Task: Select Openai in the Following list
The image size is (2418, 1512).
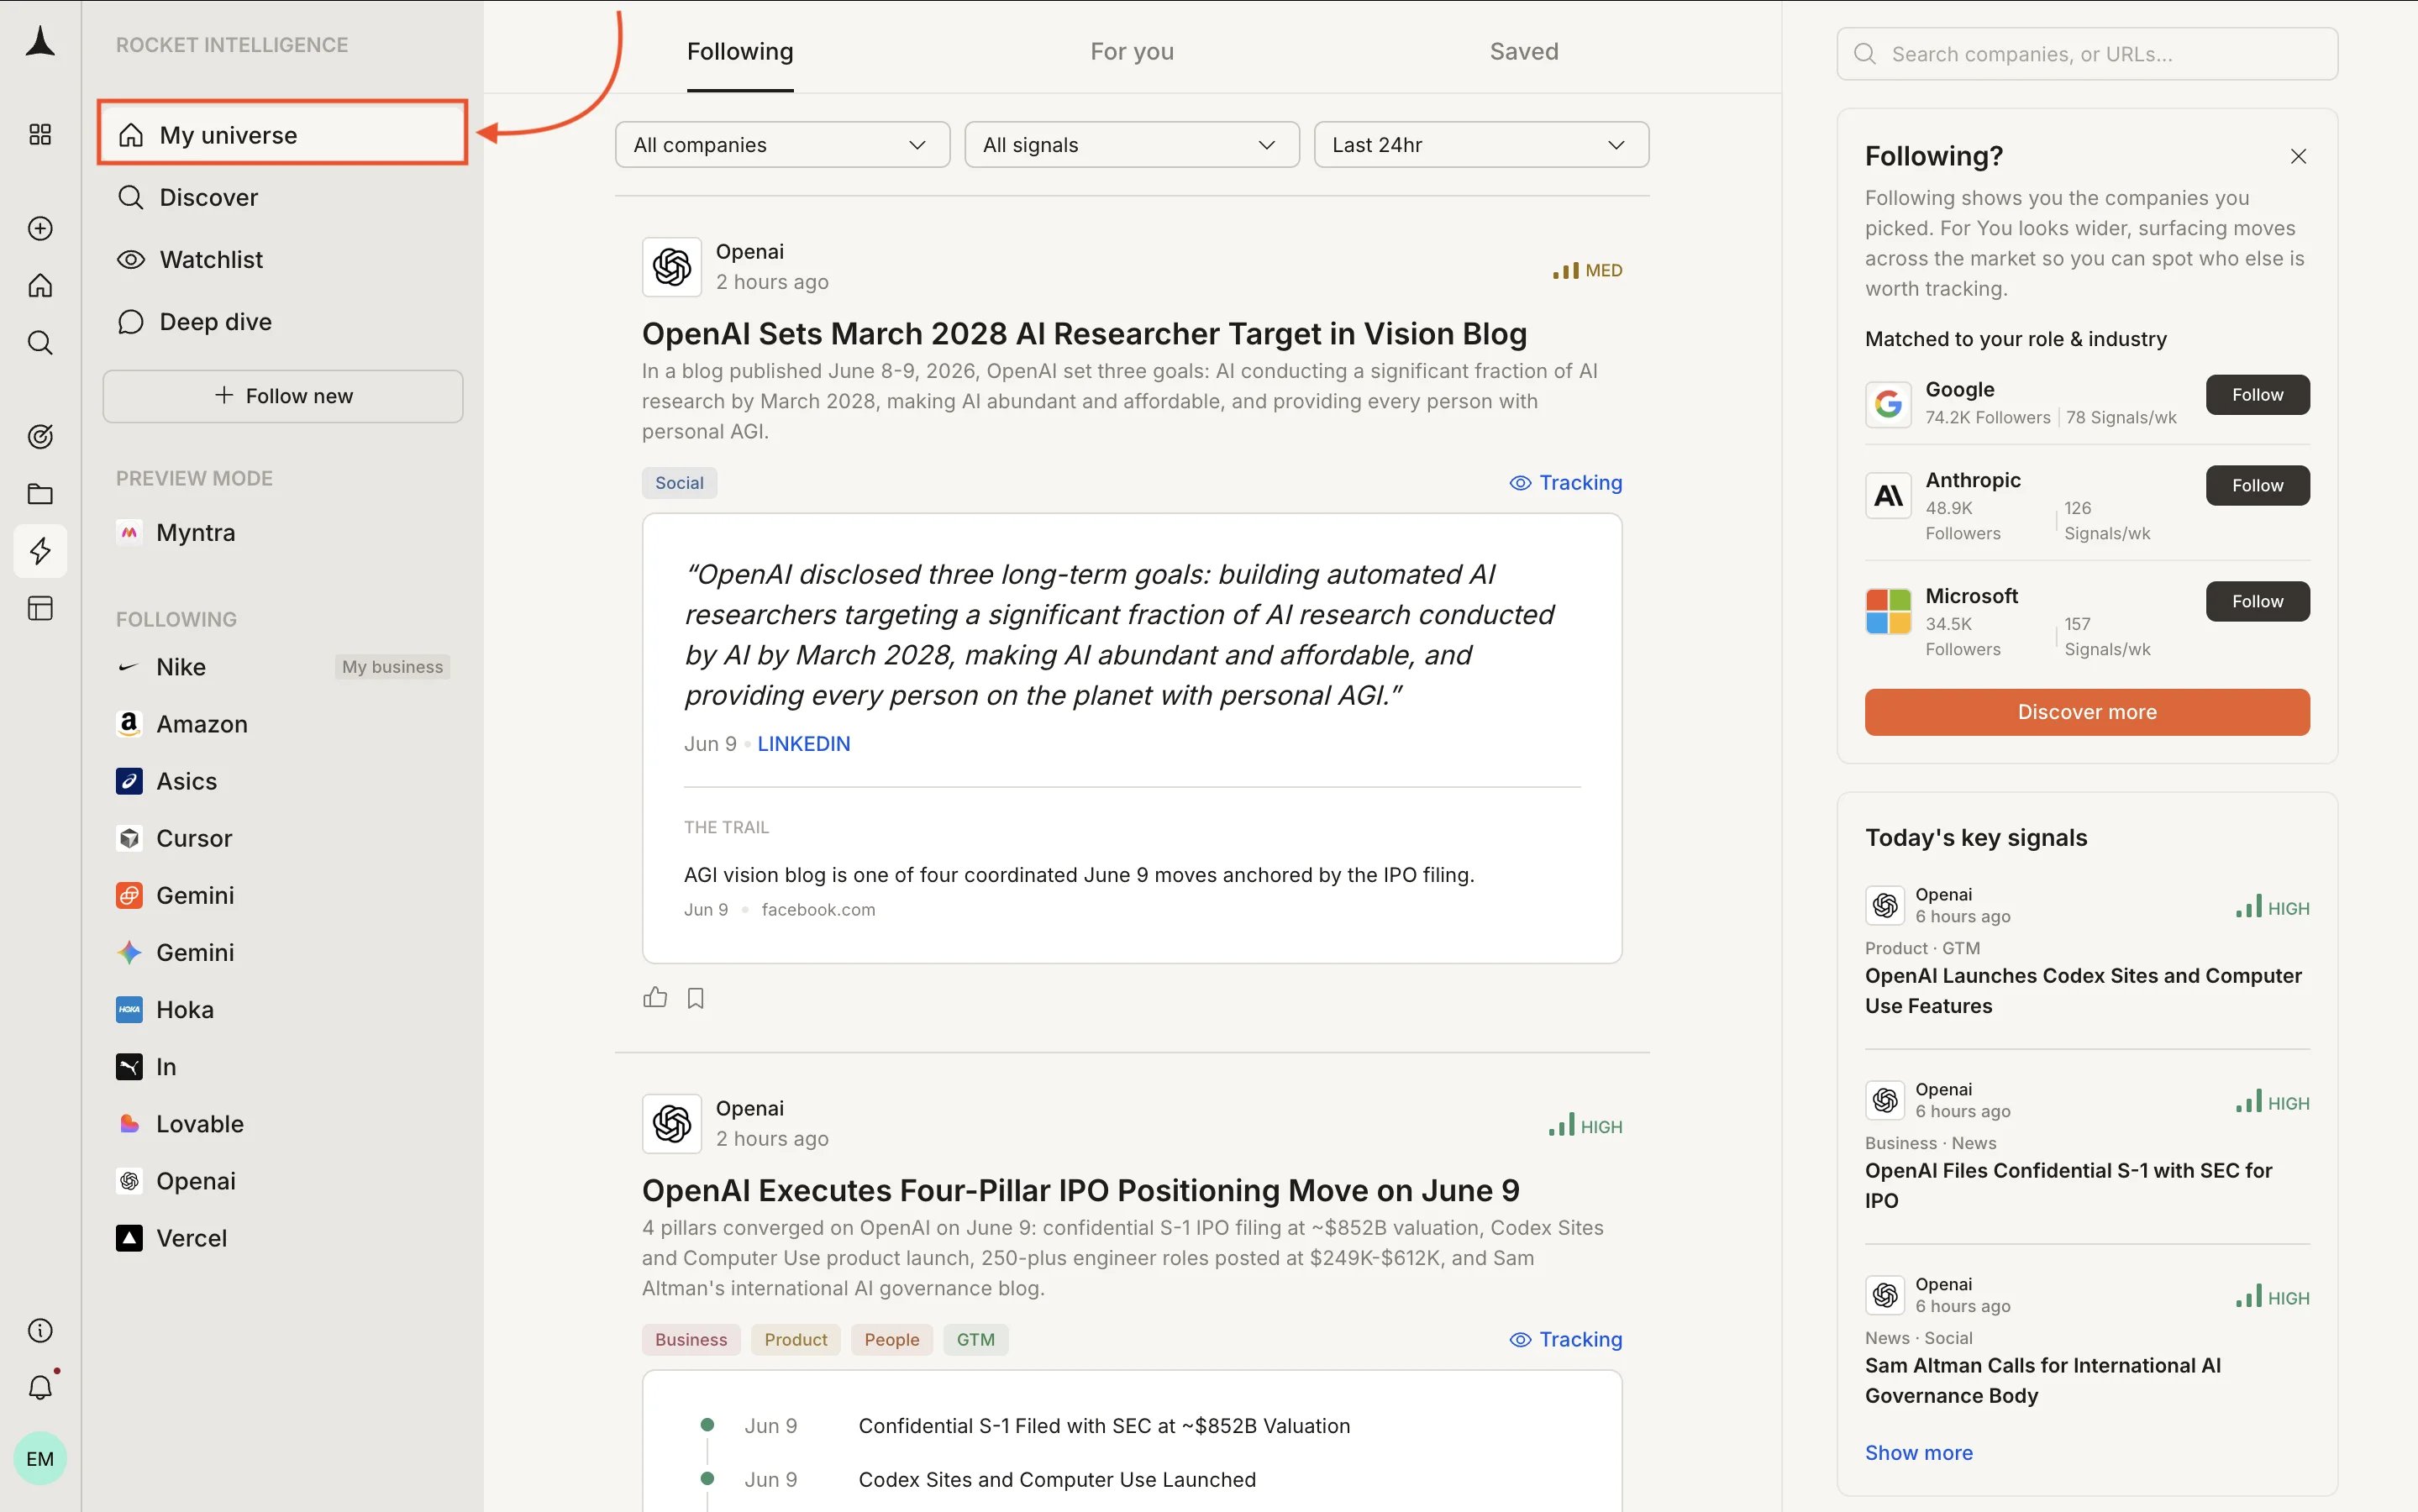Action: (283, 1181)
